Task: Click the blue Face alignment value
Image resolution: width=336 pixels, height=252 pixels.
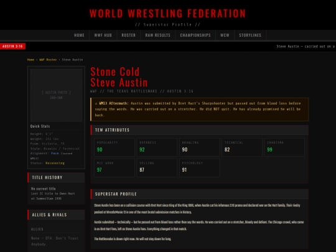Action: (x=55, y=154)
